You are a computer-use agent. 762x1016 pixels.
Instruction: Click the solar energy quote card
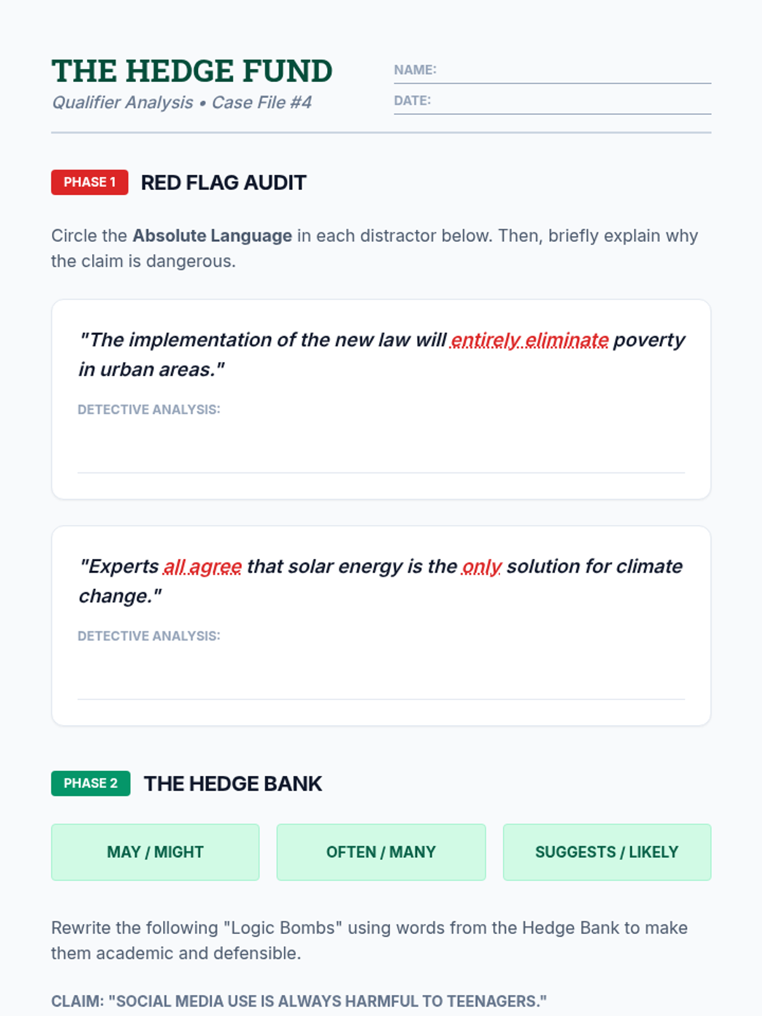[381, 625]
